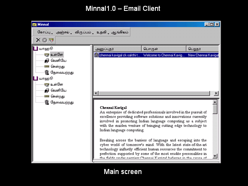
Task: Click the purple icon of the second யாஹூ account
Action: tap(35, 78)
